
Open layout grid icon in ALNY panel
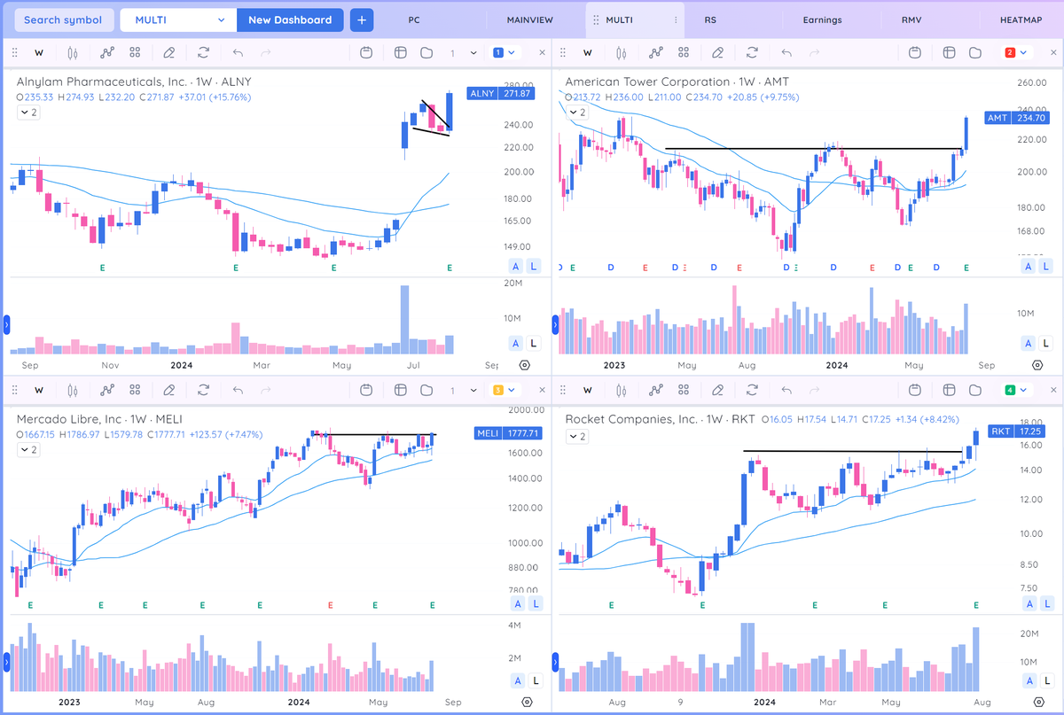(x=400, y=53)
